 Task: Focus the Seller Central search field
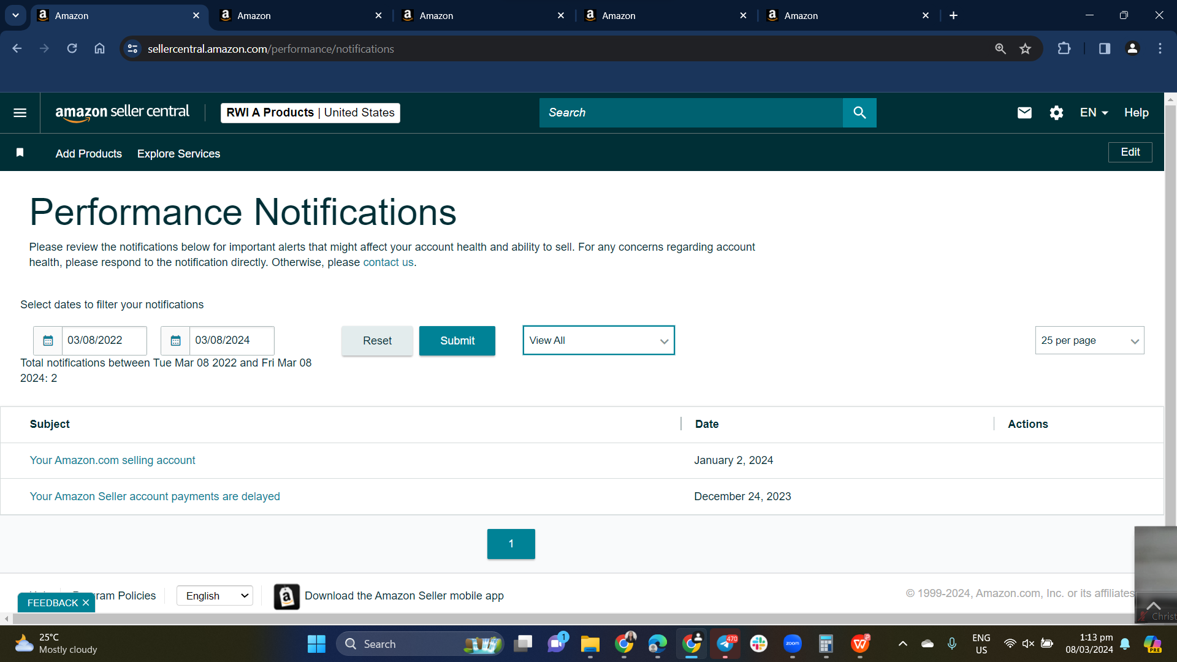[691, 113]
